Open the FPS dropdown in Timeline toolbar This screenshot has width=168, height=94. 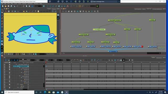[62, 60]
